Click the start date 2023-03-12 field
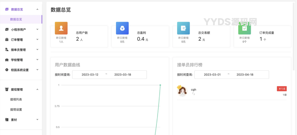This screenshot has width=297, height=135. coord(90,75)
